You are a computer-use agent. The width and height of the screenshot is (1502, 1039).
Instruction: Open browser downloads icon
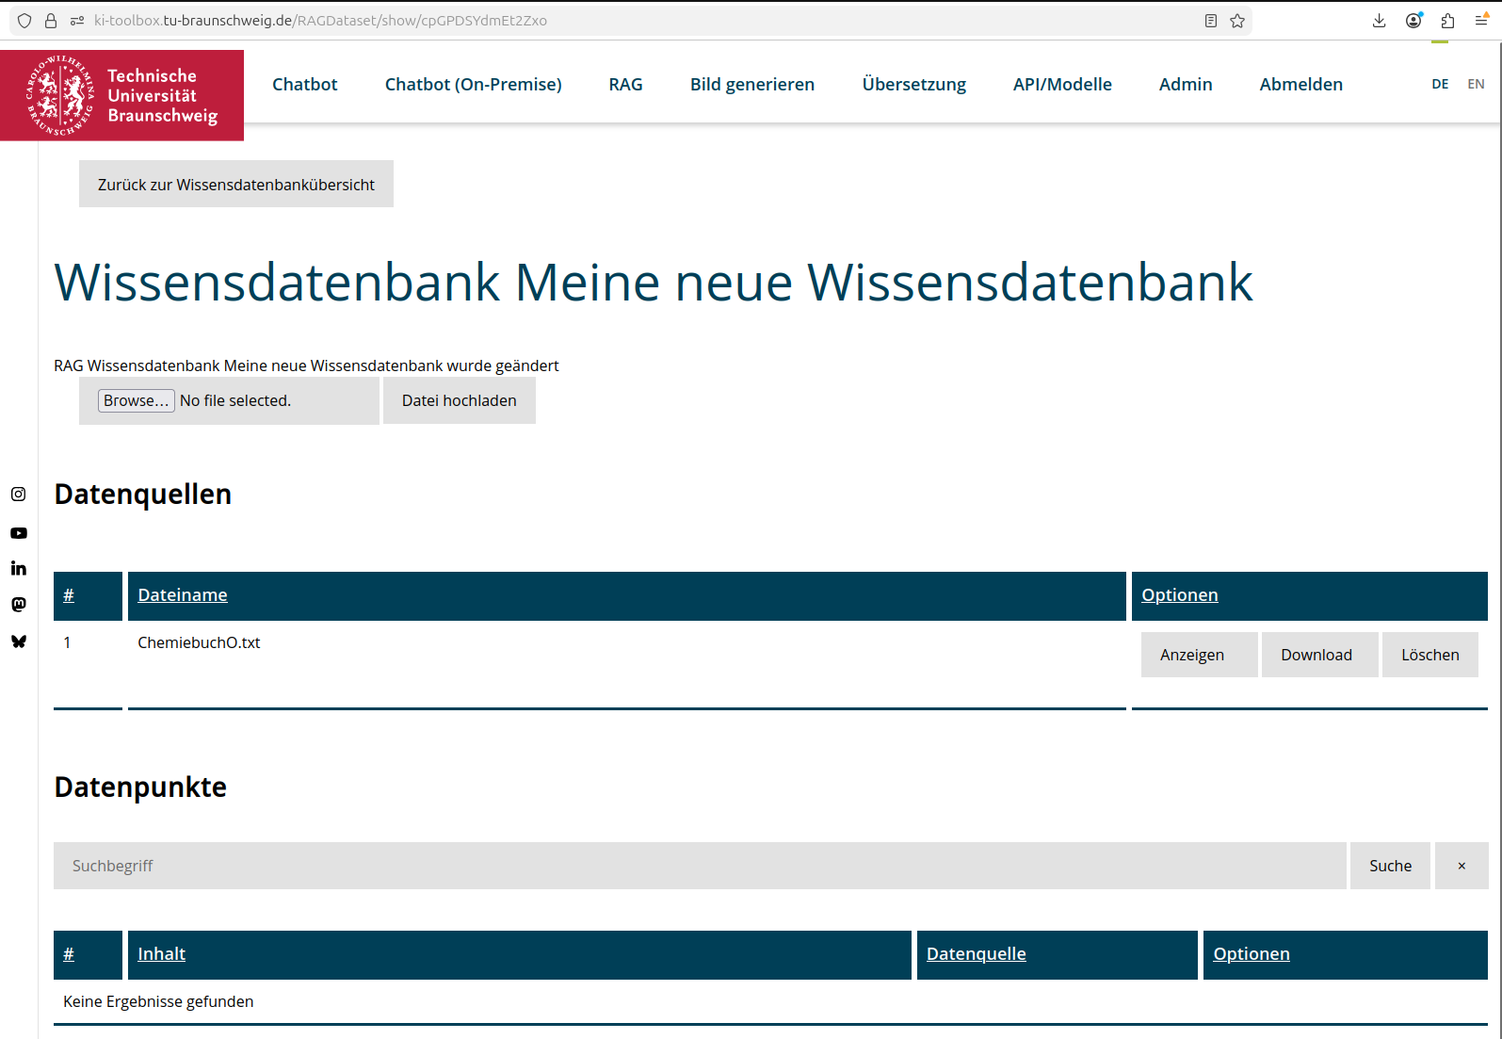(x=1379, y=21)
